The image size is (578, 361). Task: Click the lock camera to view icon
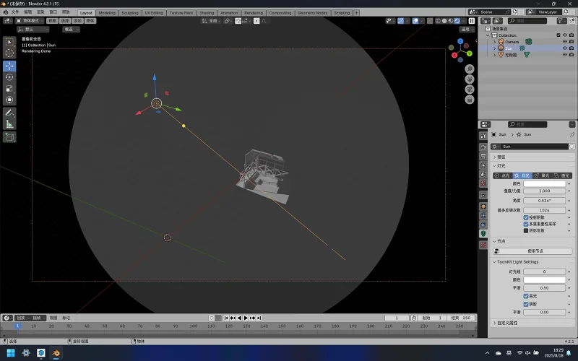(x=469, y=100)
